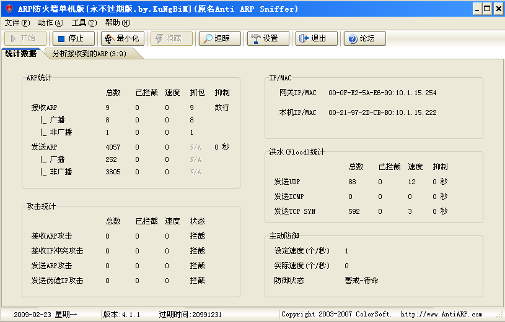This screenshot has width=505, height=322.
Task: Switch to the 分析接收到的ARP tab
Action: pyautogui.click(x=89, y=54)
